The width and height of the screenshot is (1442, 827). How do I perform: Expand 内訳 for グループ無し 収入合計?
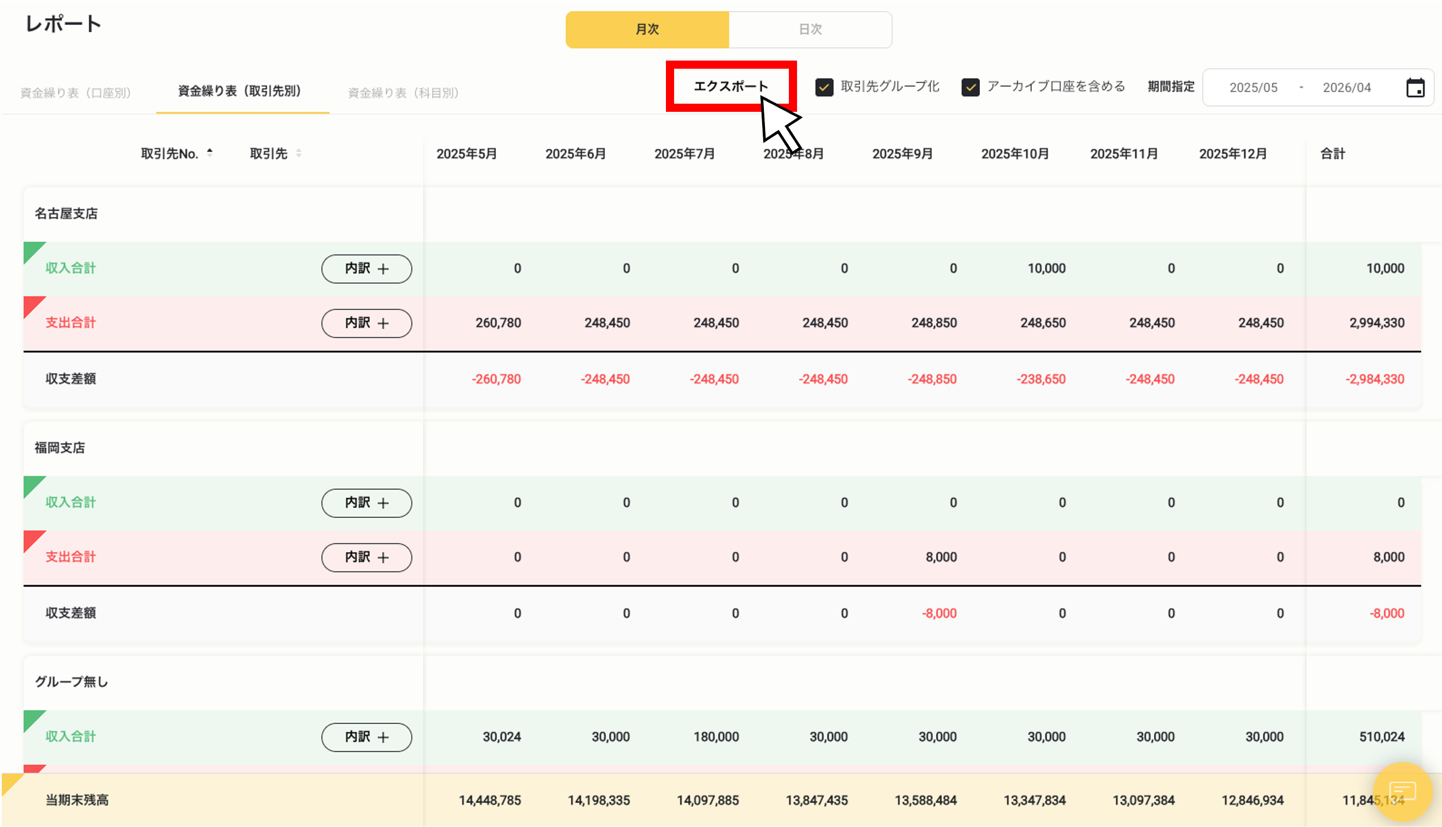(366, 737)
